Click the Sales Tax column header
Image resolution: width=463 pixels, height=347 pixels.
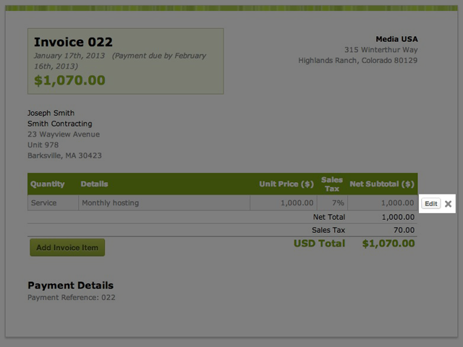tap(332, 184)
